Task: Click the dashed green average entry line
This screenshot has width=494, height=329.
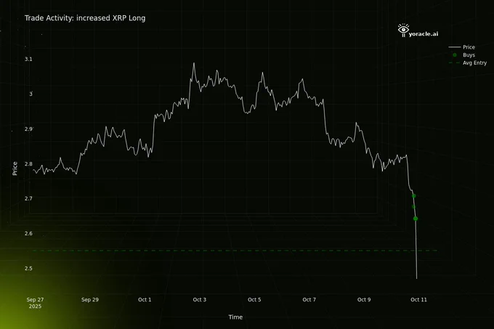Action: [x=235, y=251]
